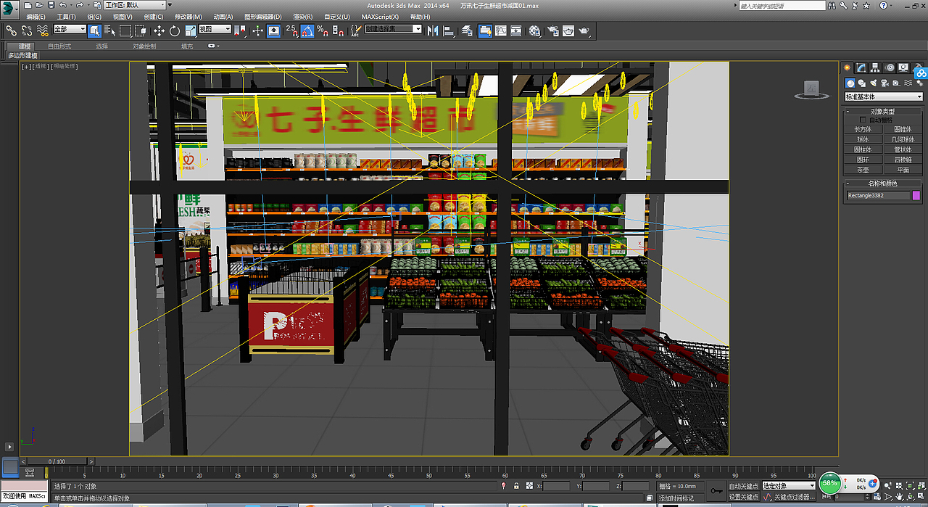
Task: Toggle the Spinner Snap button
Action: 338,30
